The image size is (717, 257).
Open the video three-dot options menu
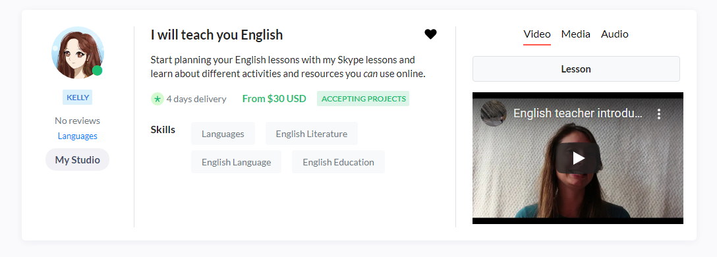(x=659, y=114)
